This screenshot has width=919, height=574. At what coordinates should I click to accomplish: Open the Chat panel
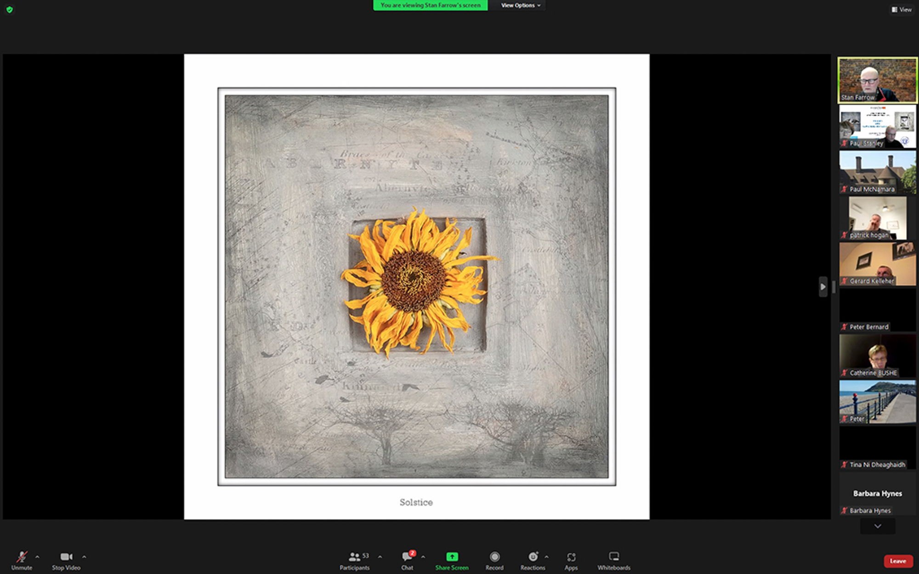coord(407,560)
